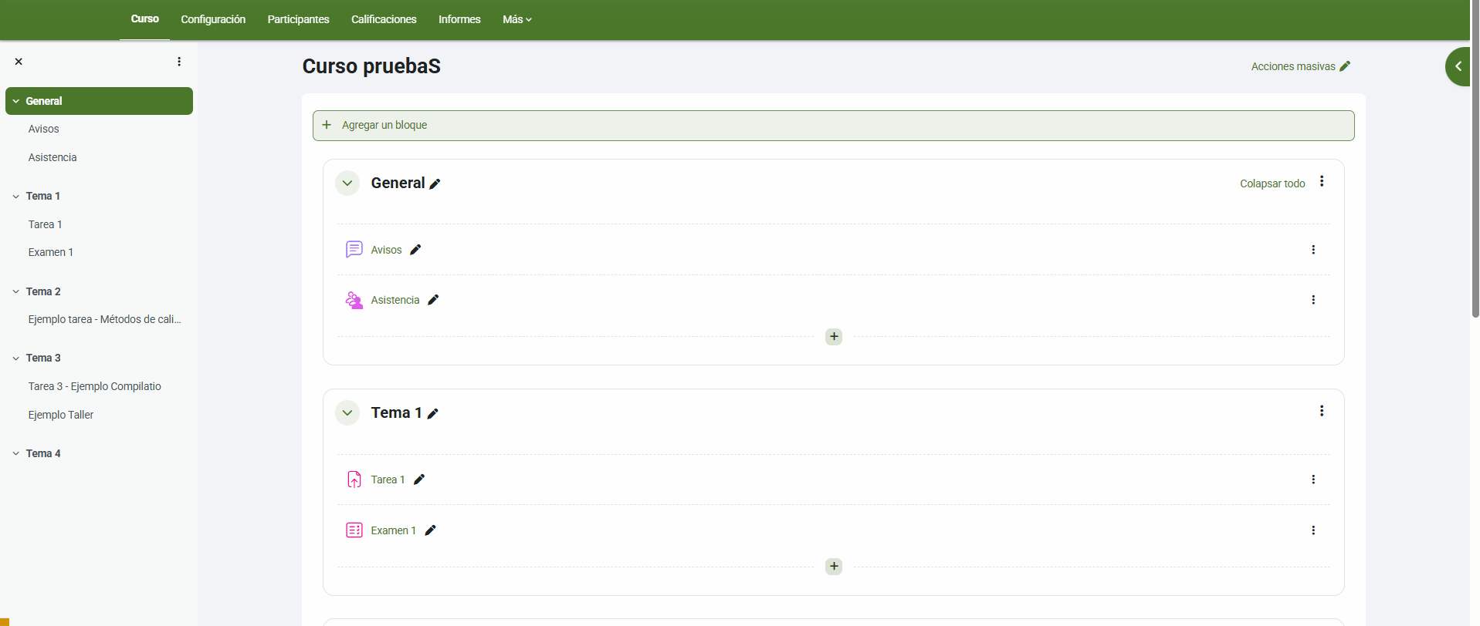Open the course index options menu
The width and height of the screenshot is (1480, 626).
pyautogui.click(x=179, y=62)
